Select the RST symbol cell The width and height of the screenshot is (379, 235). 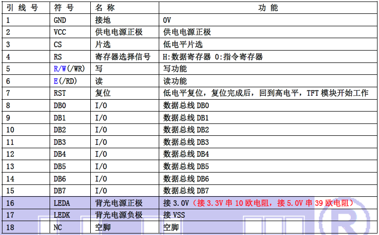(x=59, y=93)
